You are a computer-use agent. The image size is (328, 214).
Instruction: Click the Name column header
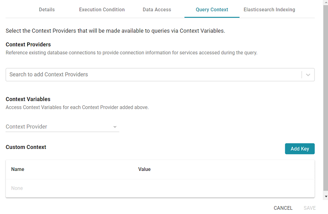pos(18,169)
